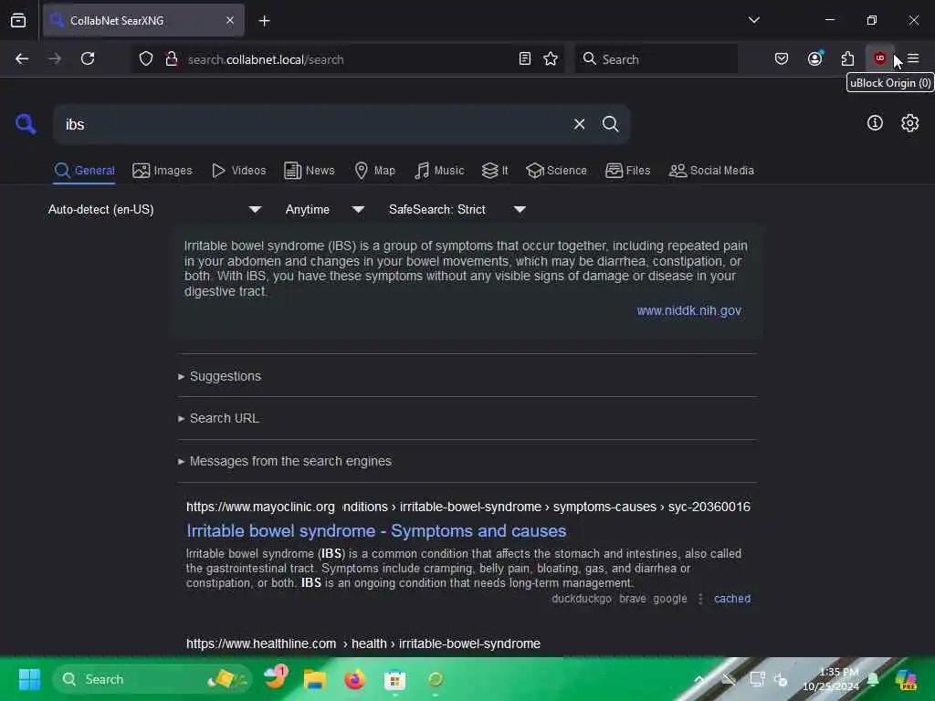
Task: Open File Explorer from the taskbar
Action: 315,679
